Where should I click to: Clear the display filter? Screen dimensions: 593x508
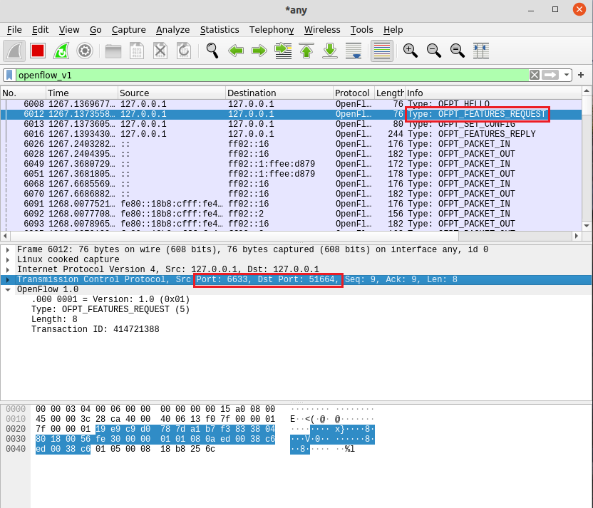pos(534,76)
